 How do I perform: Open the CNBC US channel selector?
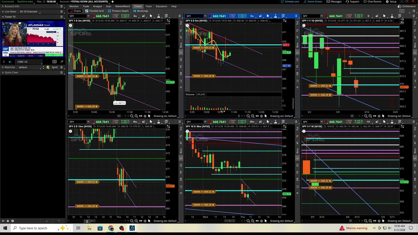pos(29,62)
